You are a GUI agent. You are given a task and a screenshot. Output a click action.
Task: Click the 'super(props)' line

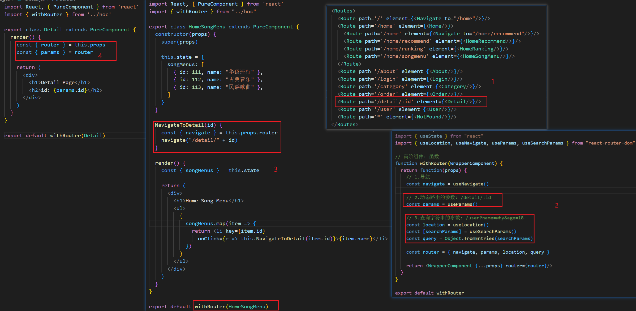click(179, 42)
